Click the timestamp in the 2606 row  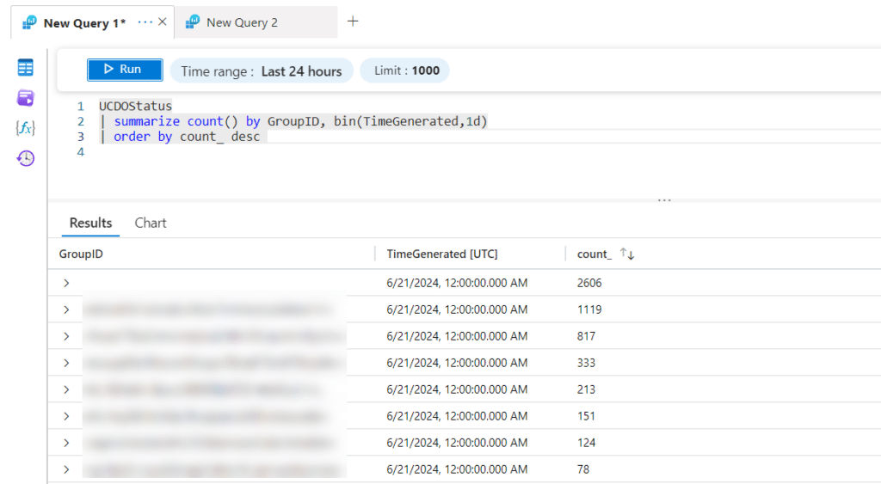click(457, 283)
